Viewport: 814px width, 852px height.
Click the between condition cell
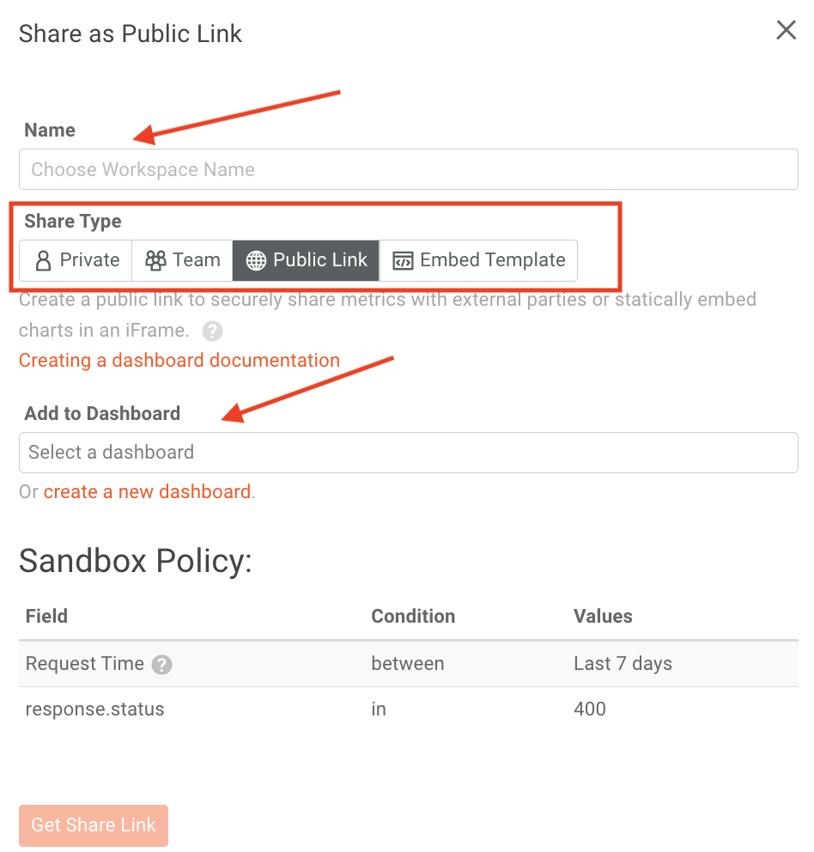[x=408, y=664]
